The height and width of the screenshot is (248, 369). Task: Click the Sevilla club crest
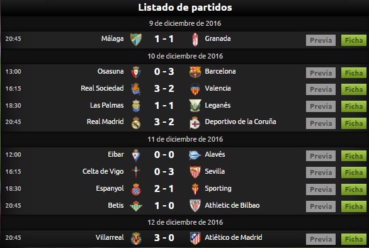[x=195, y=172]
